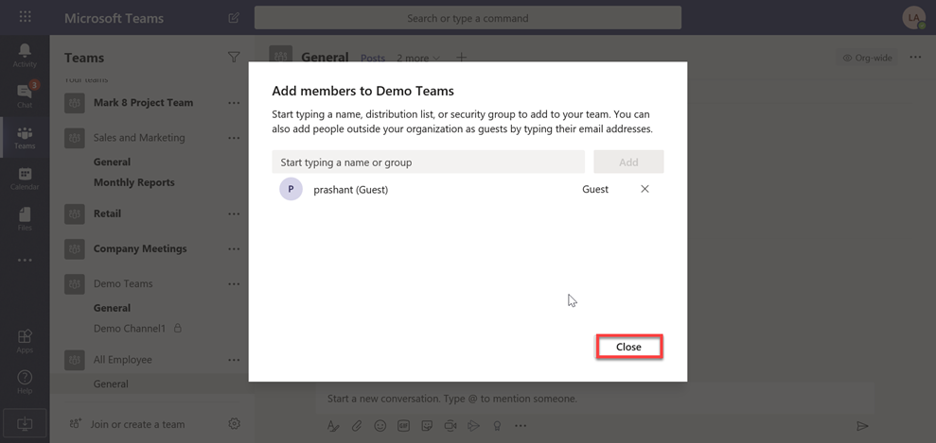Screen dimensions: 936x443
Task: Click Join or create a team
Action: click(x=127, y=424)
